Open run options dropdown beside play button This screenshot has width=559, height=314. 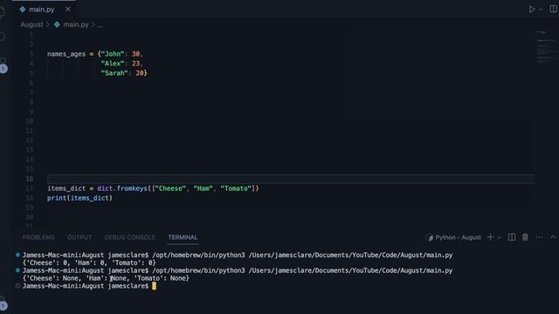(x=541, y=10)
